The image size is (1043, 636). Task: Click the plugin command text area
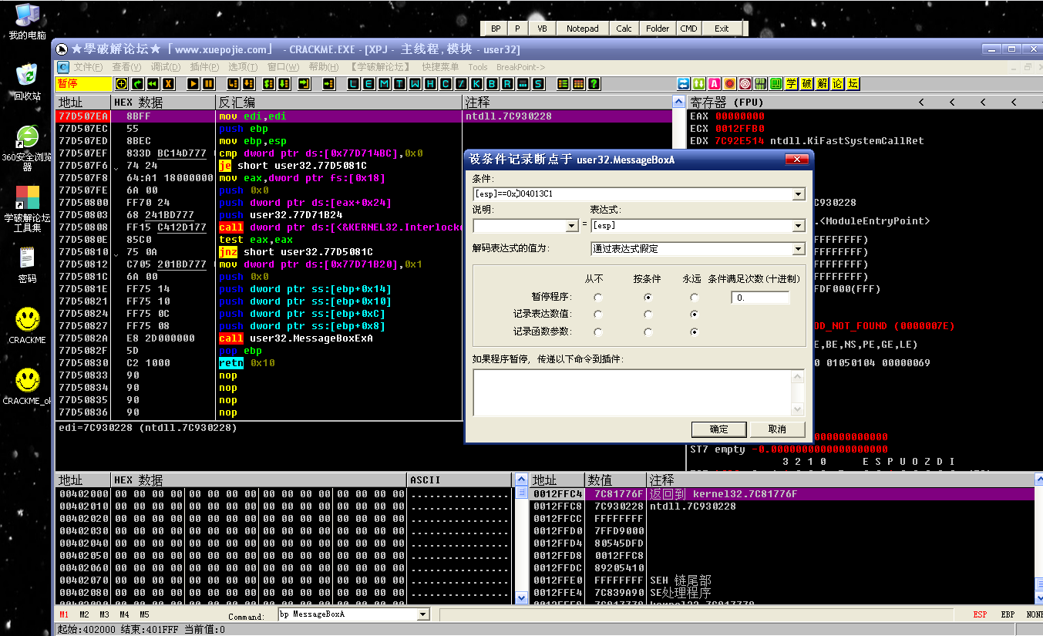click(633, 392)
